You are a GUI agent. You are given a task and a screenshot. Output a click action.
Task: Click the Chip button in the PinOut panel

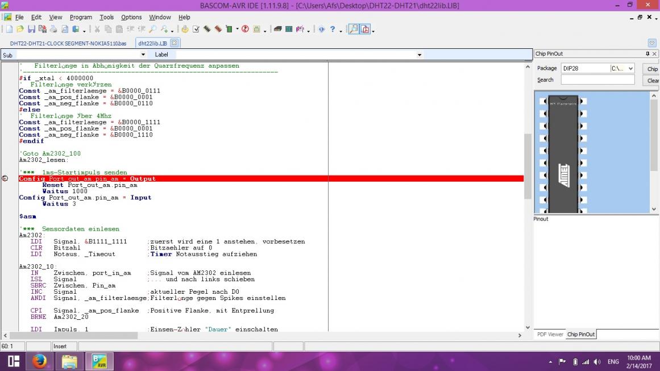[652, 69]
